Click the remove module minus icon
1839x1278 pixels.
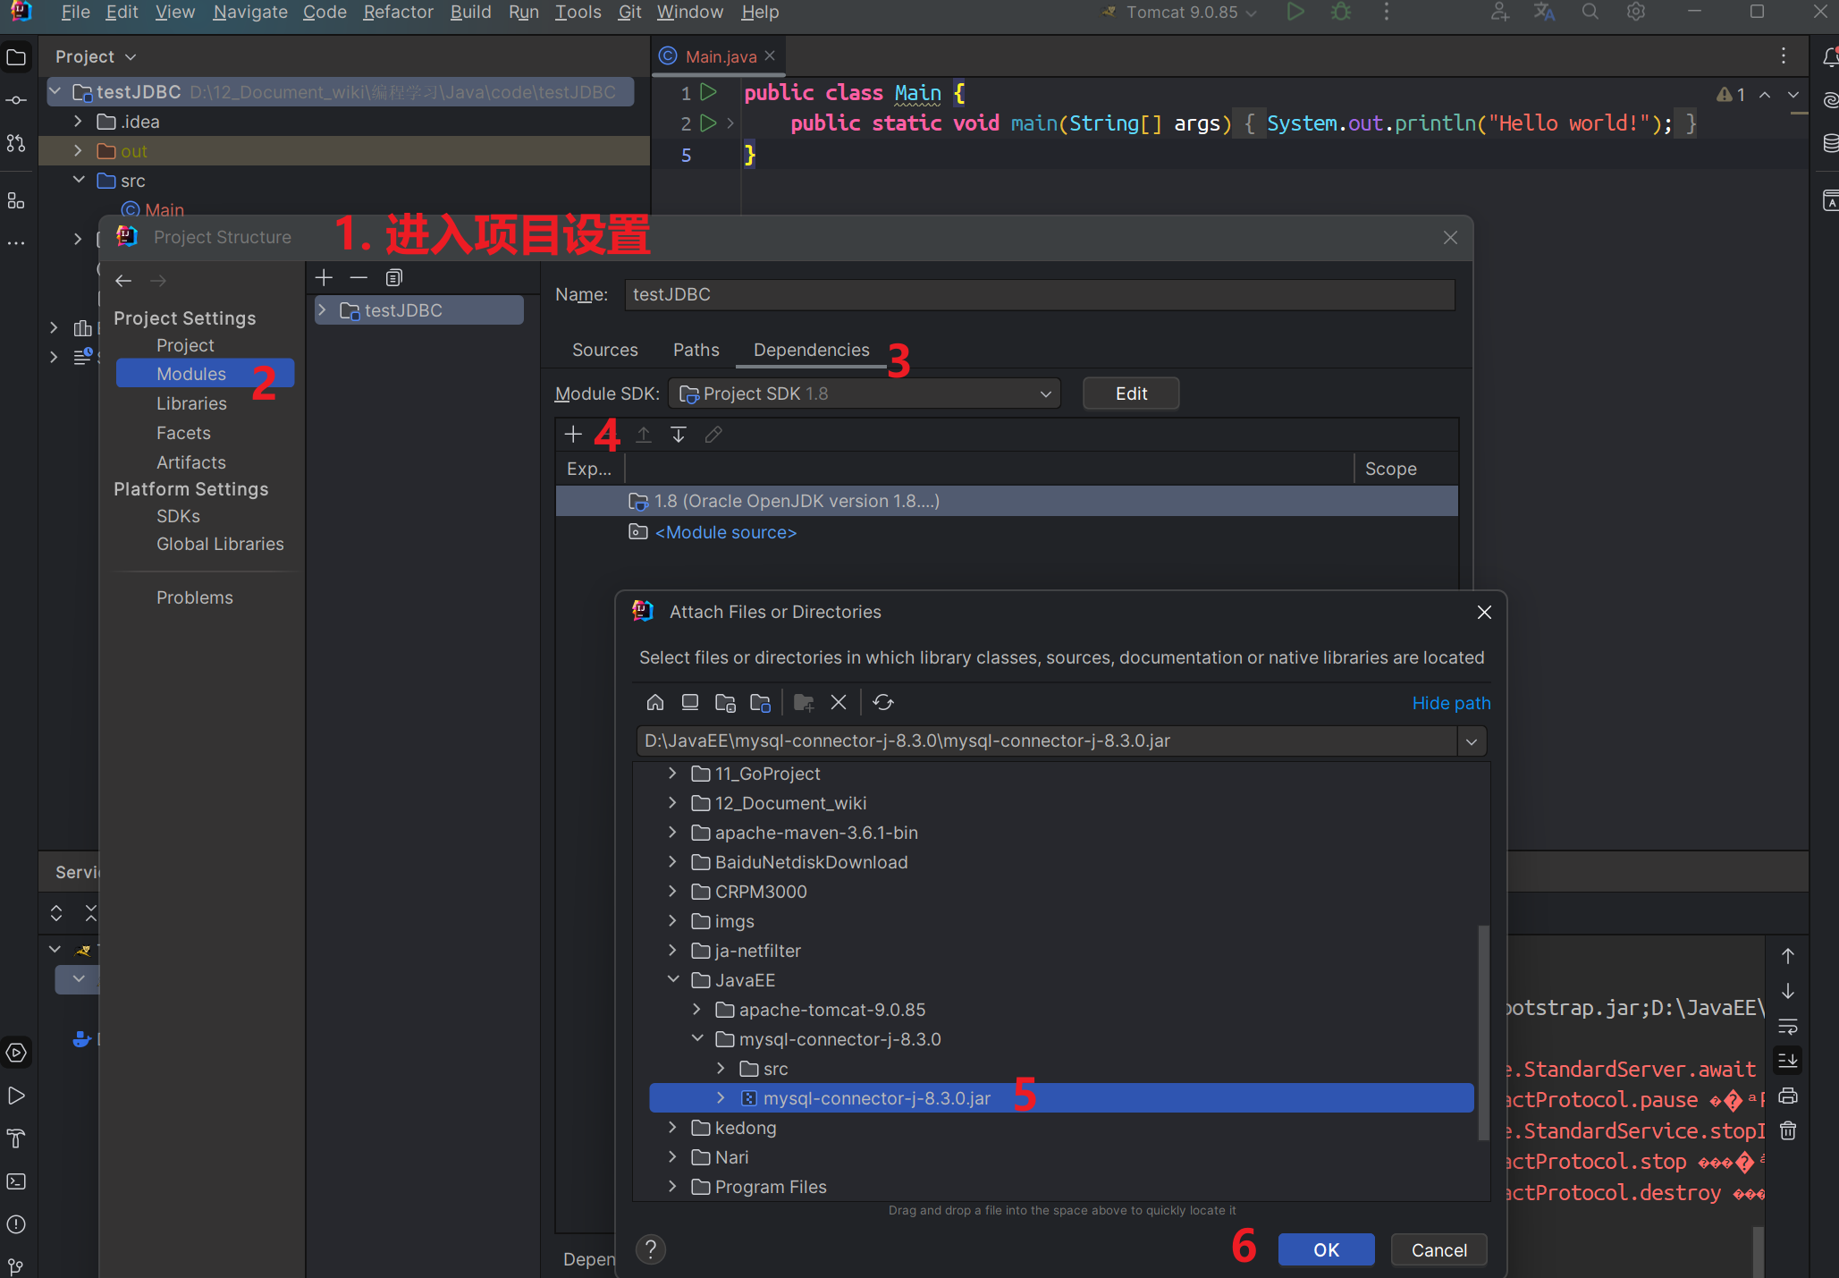point(359,278)
